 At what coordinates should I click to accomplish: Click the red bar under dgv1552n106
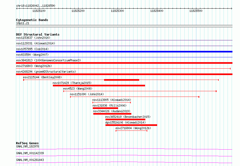(131, 125)
